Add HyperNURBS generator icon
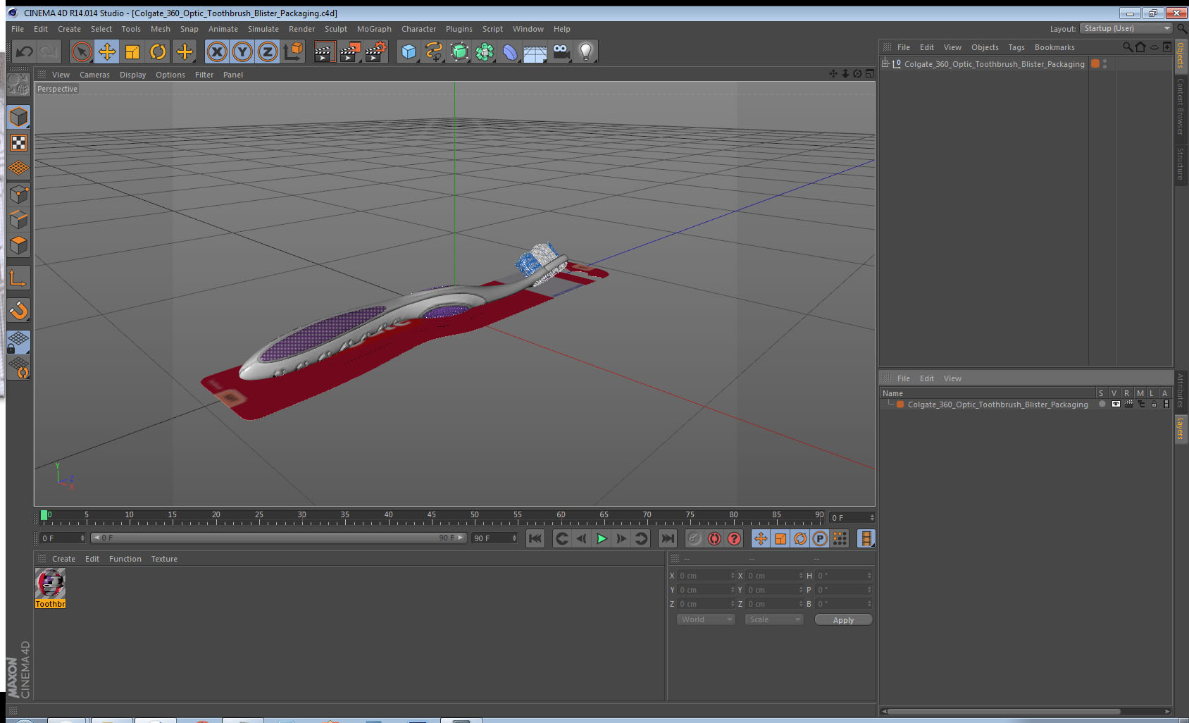 (x=459, y=51)
